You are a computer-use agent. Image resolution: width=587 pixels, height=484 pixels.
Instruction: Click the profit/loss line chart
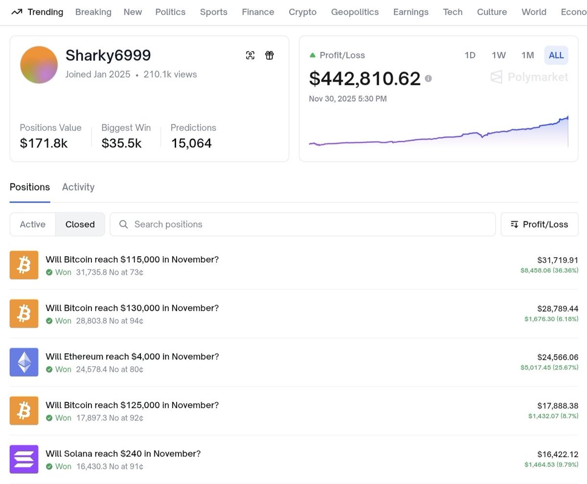click(x=439, y=131)
